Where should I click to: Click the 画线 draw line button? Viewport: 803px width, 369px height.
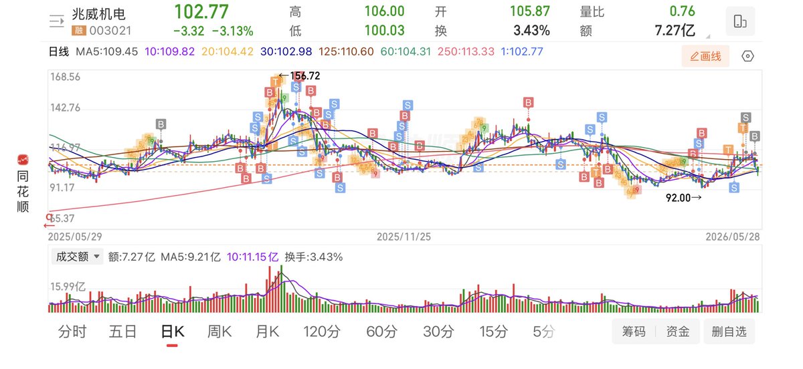coord(705,57)
